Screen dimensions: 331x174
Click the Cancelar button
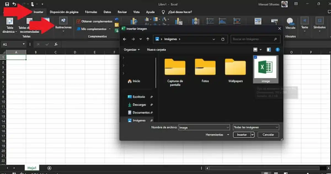(268, 135)
